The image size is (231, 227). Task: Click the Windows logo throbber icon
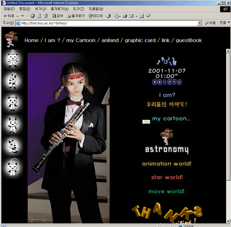[x=225, y=9]
